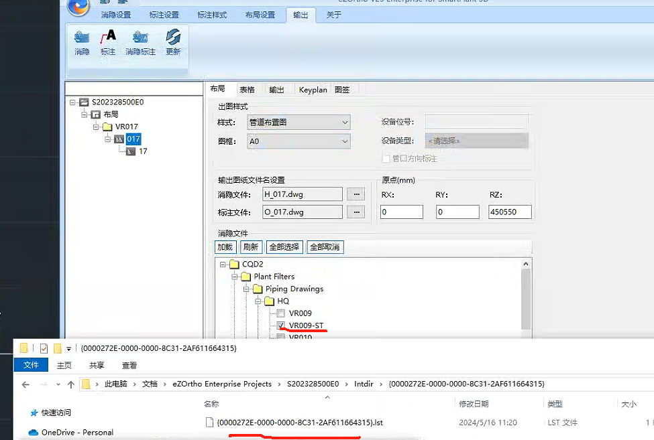Click the VR017 folder icon
This screenshot has width=654, height=440.
tap(107, 127)
